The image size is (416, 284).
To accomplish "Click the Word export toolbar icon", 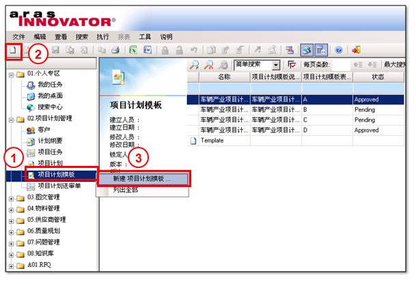I will click(147, 51).
